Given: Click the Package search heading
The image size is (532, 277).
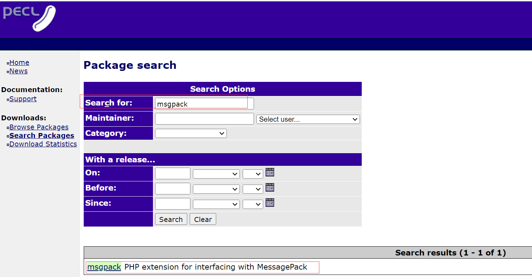Looking at the screenshot, I should (130, 65).
